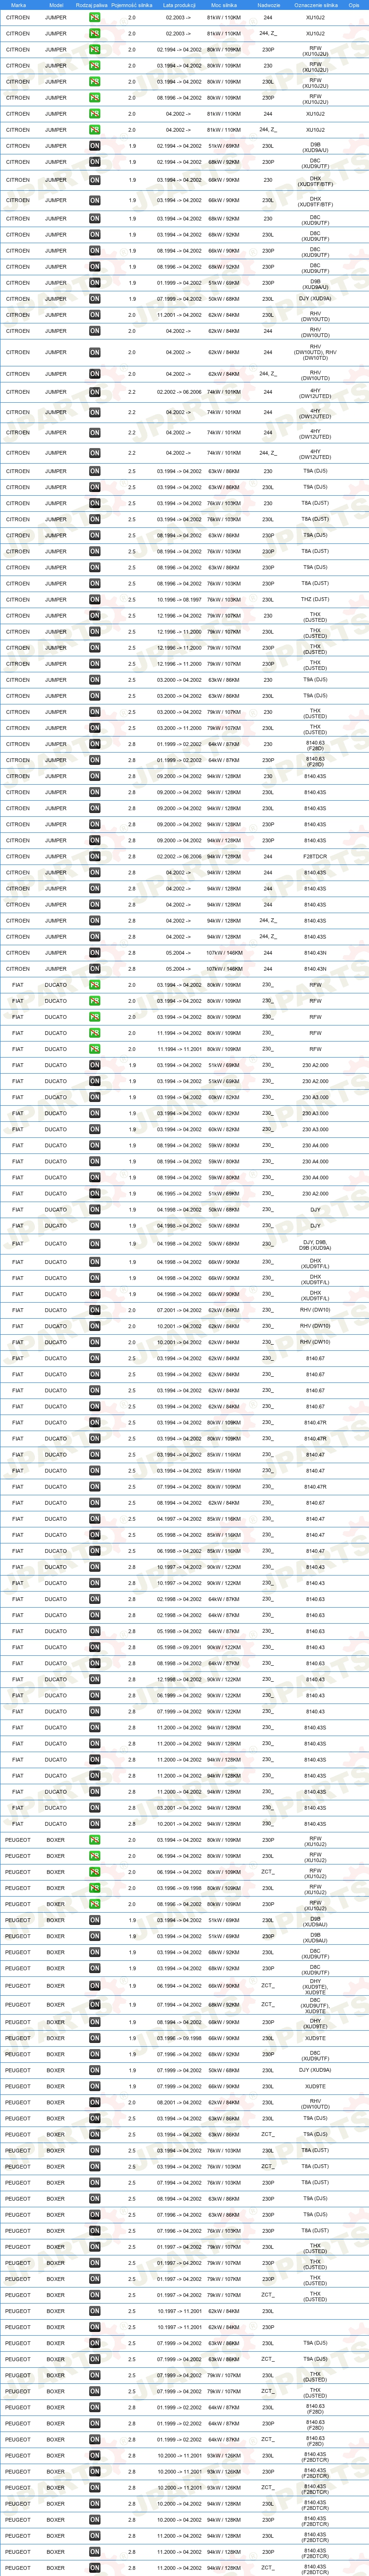Click ON icon in Fiat DJY, D9B, D9B (XUD9A) row

point(94,1244)
